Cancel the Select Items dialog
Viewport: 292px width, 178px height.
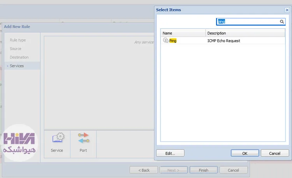click(275, 153)
